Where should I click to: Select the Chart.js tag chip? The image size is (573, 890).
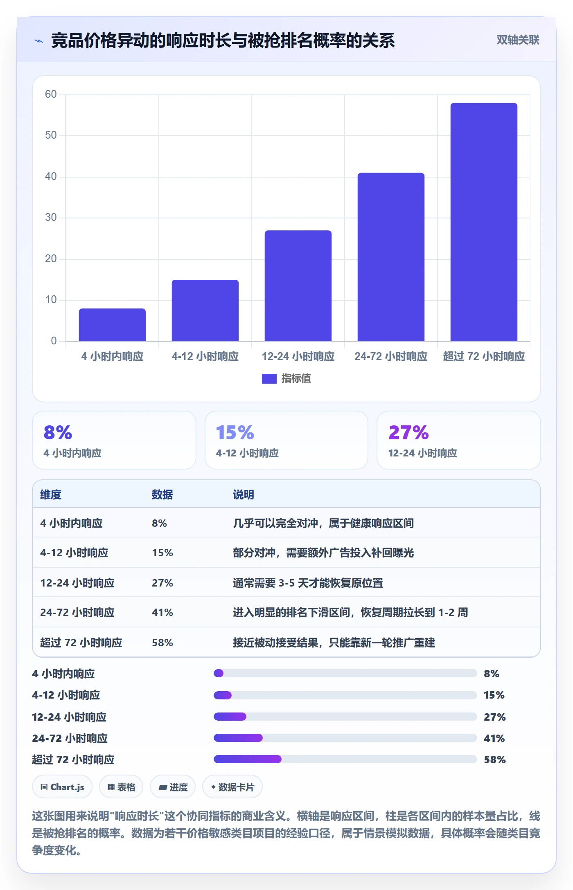pyautogui.click(x=62, y=787)
